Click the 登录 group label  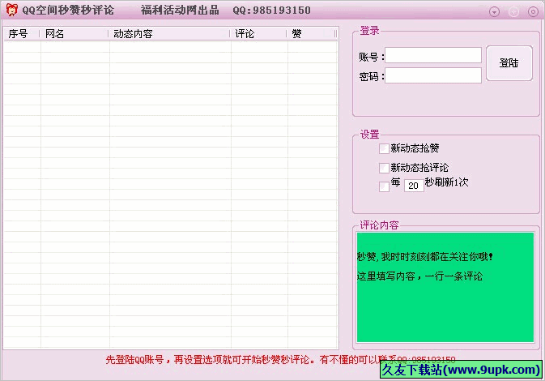coord(369,31)
